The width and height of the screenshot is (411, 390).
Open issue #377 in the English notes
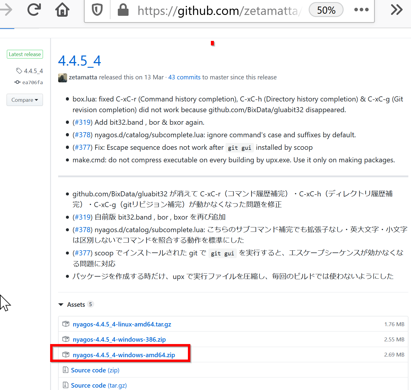coord(83,147)
